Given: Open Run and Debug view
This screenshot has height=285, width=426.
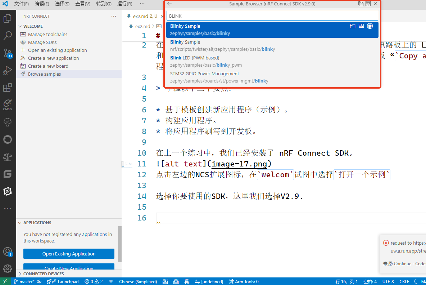Looking at the screenshot, I should coord(8,70).
